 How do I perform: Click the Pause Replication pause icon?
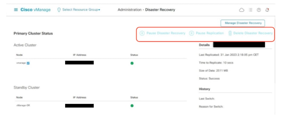pyautogui.click(x=191, y=33)
